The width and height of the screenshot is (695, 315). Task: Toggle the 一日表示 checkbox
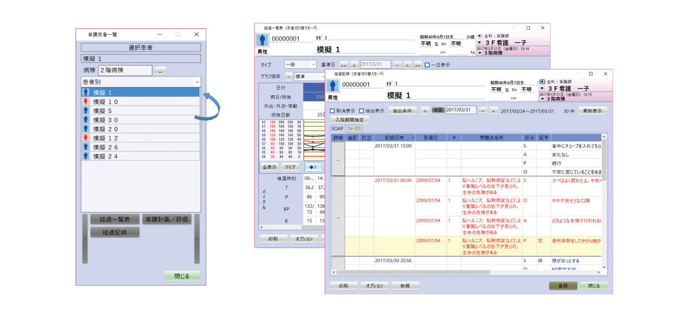[x=427, y=65]
